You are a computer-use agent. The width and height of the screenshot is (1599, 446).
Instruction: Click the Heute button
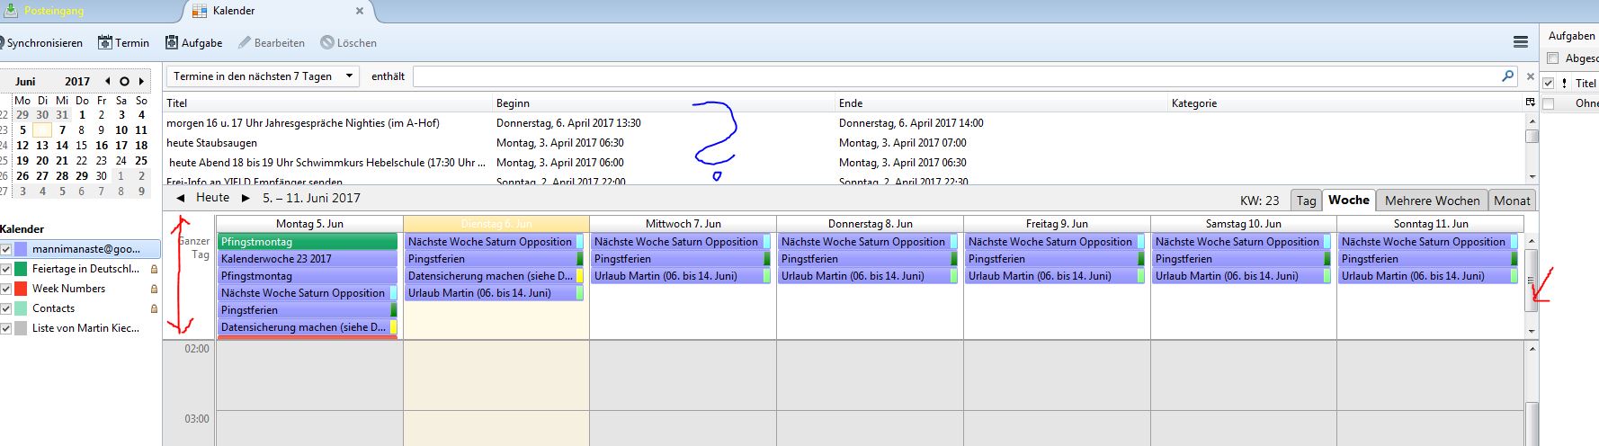click(x=212, y=198)
